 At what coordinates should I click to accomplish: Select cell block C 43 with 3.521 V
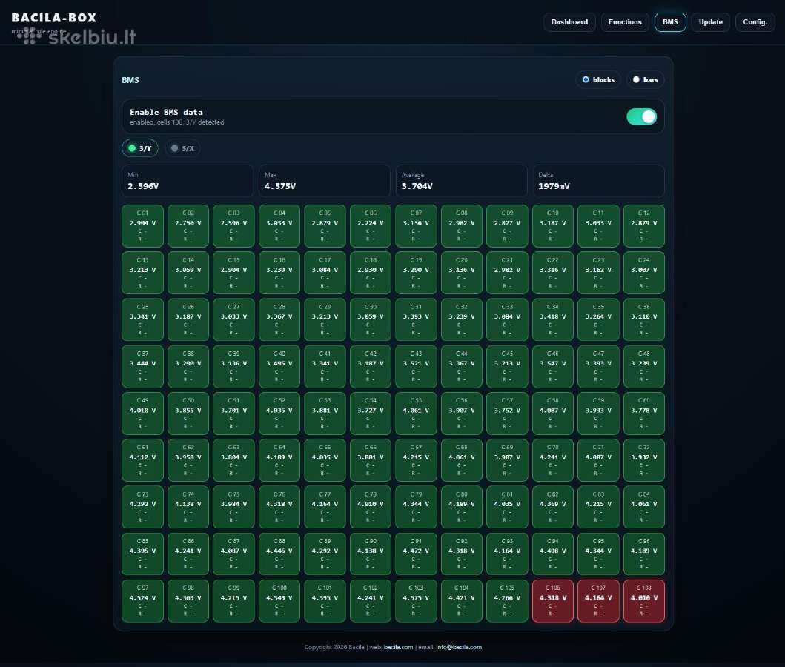(416, 366)
